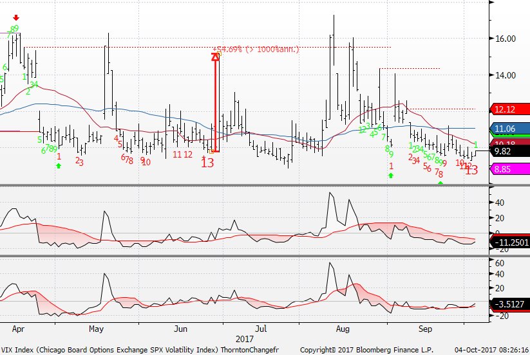The width and height of the screenshot is (530, 355).
Task: Click the Jul month label on the time axis
Action: 261,329
